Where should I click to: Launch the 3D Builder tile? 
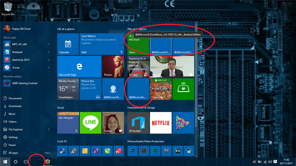coord(138,123)
